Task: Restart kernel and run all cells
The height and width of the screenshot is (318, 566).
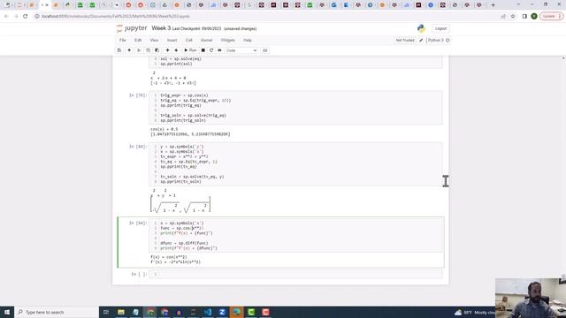Action: [x=219, y=50]
